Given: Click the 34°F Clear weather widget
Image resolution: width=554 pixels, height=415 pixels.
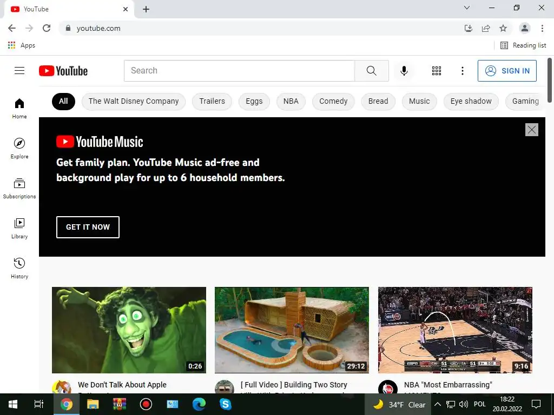Looking at the screenshot, I should [x=398, y=404].
